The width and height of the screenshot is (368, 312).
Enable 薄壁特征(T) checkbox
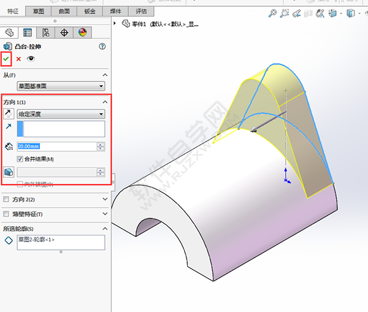click(x=6, y=214)
